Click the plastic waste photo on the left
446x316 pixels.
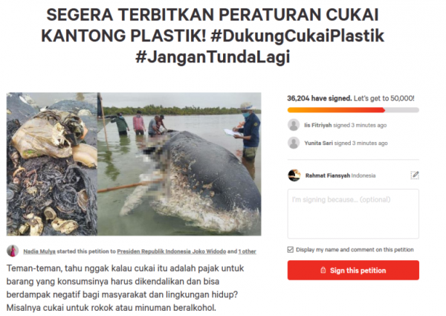(52, 164)
